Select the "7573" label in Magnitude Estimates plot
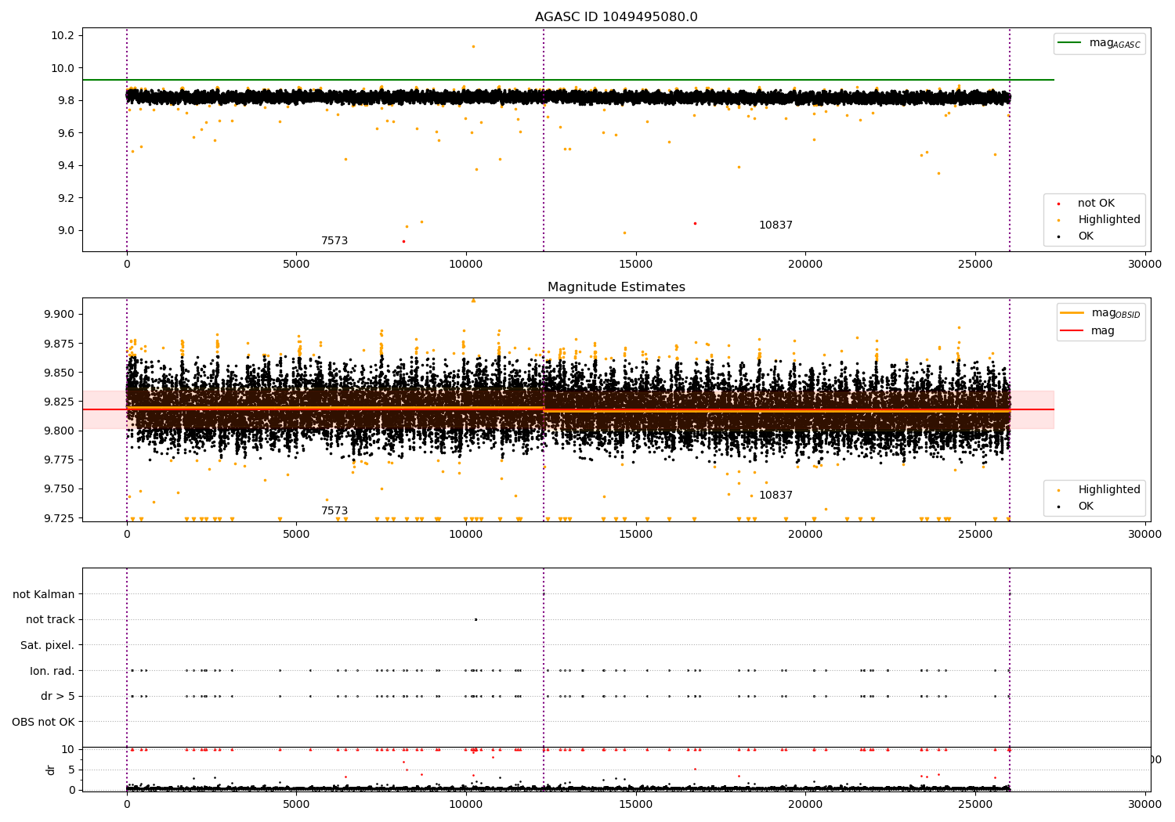 [x=334, y=511]
